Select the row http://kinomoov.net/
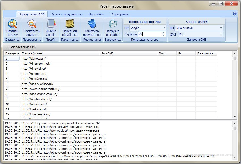 (x=111, y=64)
